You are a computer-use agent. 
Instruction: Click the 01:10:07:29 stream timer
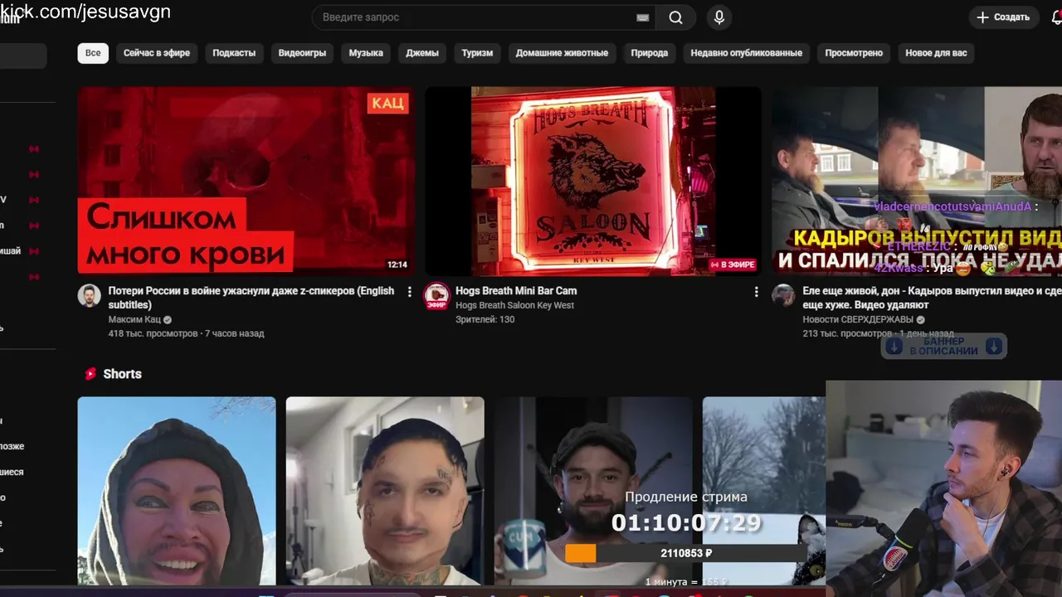[x=686, y=523]
